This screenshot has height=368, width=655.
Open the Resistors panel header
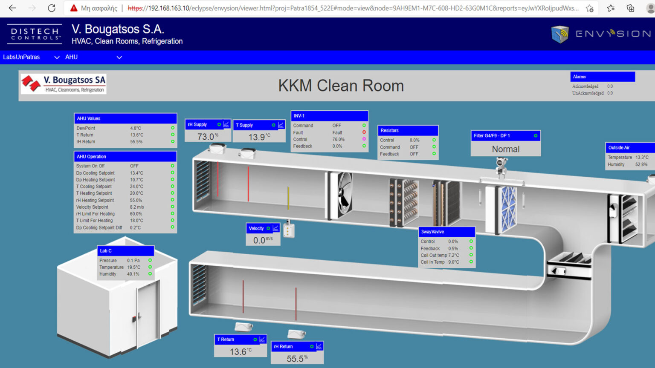click(x=408, y=130)
